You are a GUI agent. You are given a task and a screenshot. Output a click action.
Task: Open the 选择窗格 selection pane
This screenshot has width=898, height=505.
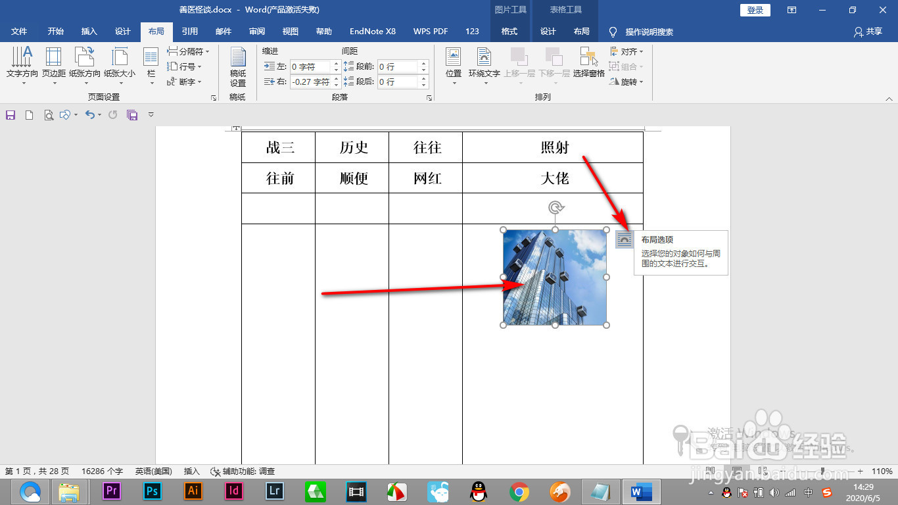pos(588,63)
